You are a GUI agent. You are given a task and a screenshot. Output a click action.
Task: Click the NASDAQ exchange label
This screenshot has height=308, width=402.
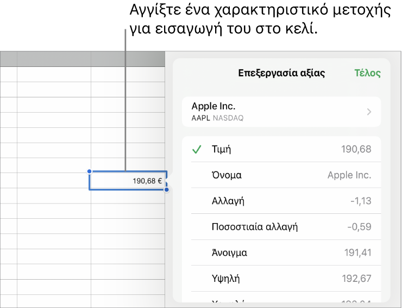tap(228, 118)
